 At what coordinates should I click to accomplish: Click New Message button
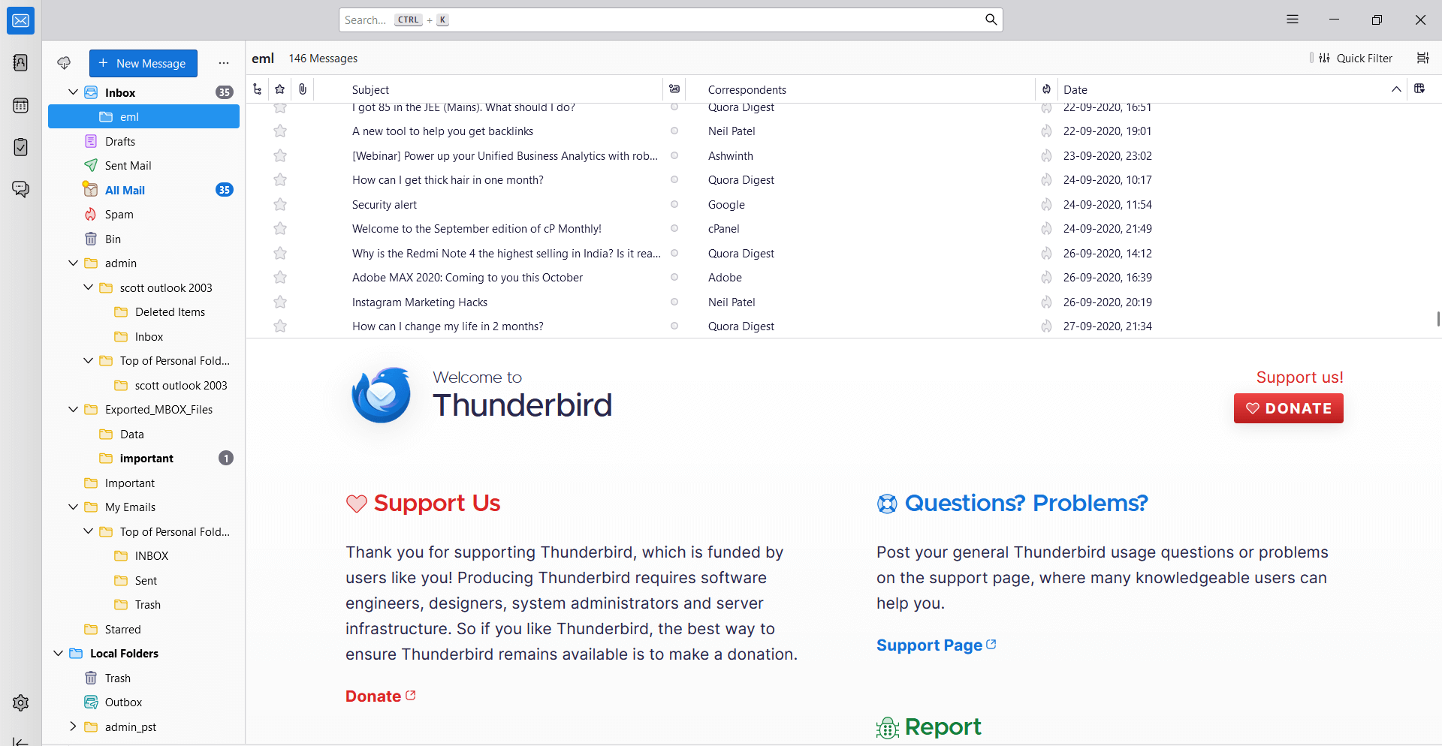tap(143, 63)
